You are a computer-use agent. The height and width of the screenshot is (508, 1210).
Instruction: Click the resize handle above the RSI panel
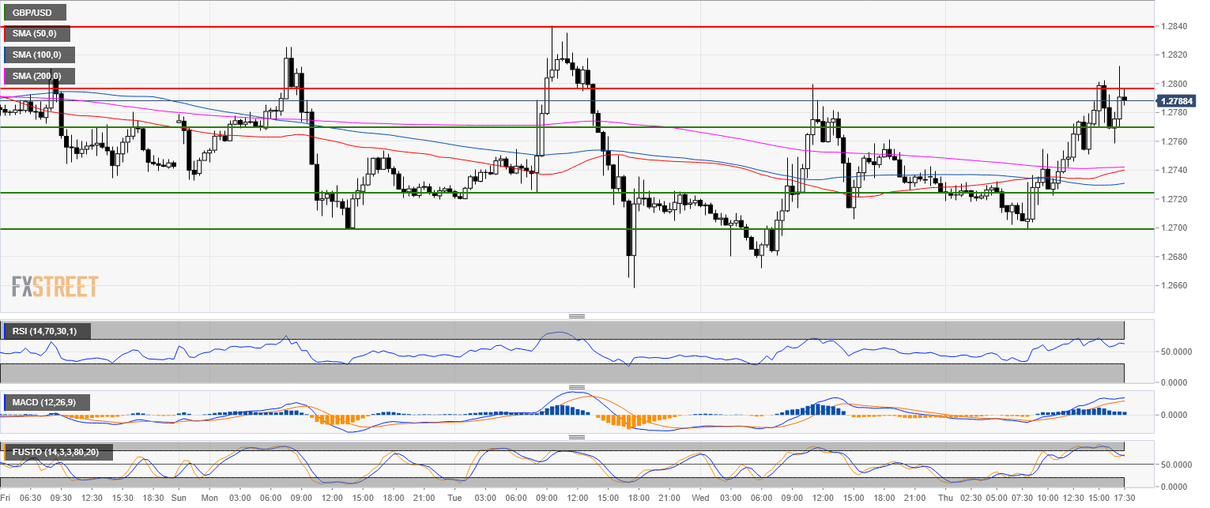pos(577,316)
